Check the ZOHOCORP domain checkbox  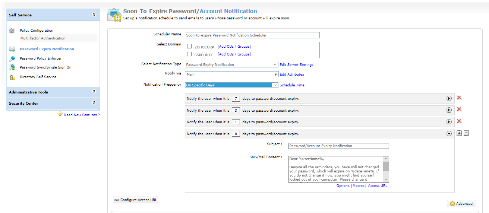click(x=189, y=47)
